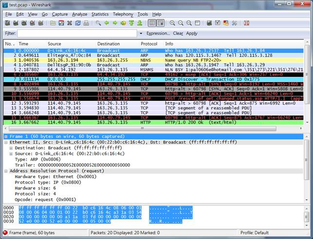Open the File menu

point(9,15)
